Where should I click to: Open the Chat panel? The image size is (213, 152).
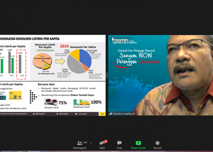(x=119, y=145)
